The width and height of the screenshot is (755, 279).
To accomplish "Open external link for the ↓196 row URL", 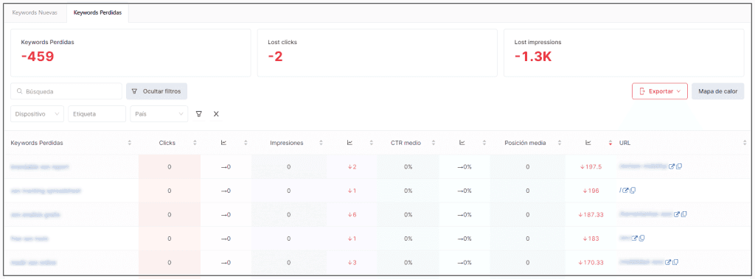I will [625, 191].
